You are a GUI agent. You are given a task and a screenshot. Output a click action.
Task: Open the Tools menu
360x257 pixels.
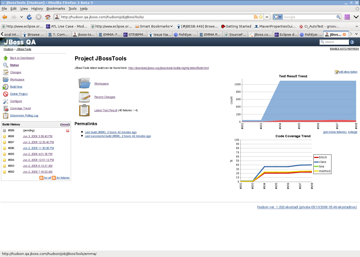coord(73,8)
